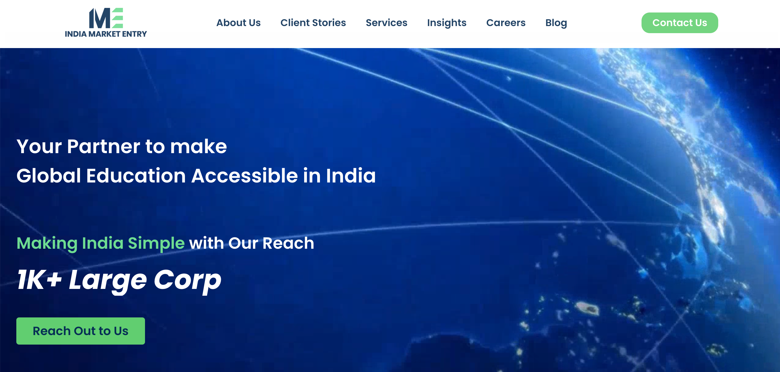Click the Reach Out to Us button
This screenshot has width=780, height=372.
(x=81, y=331)
